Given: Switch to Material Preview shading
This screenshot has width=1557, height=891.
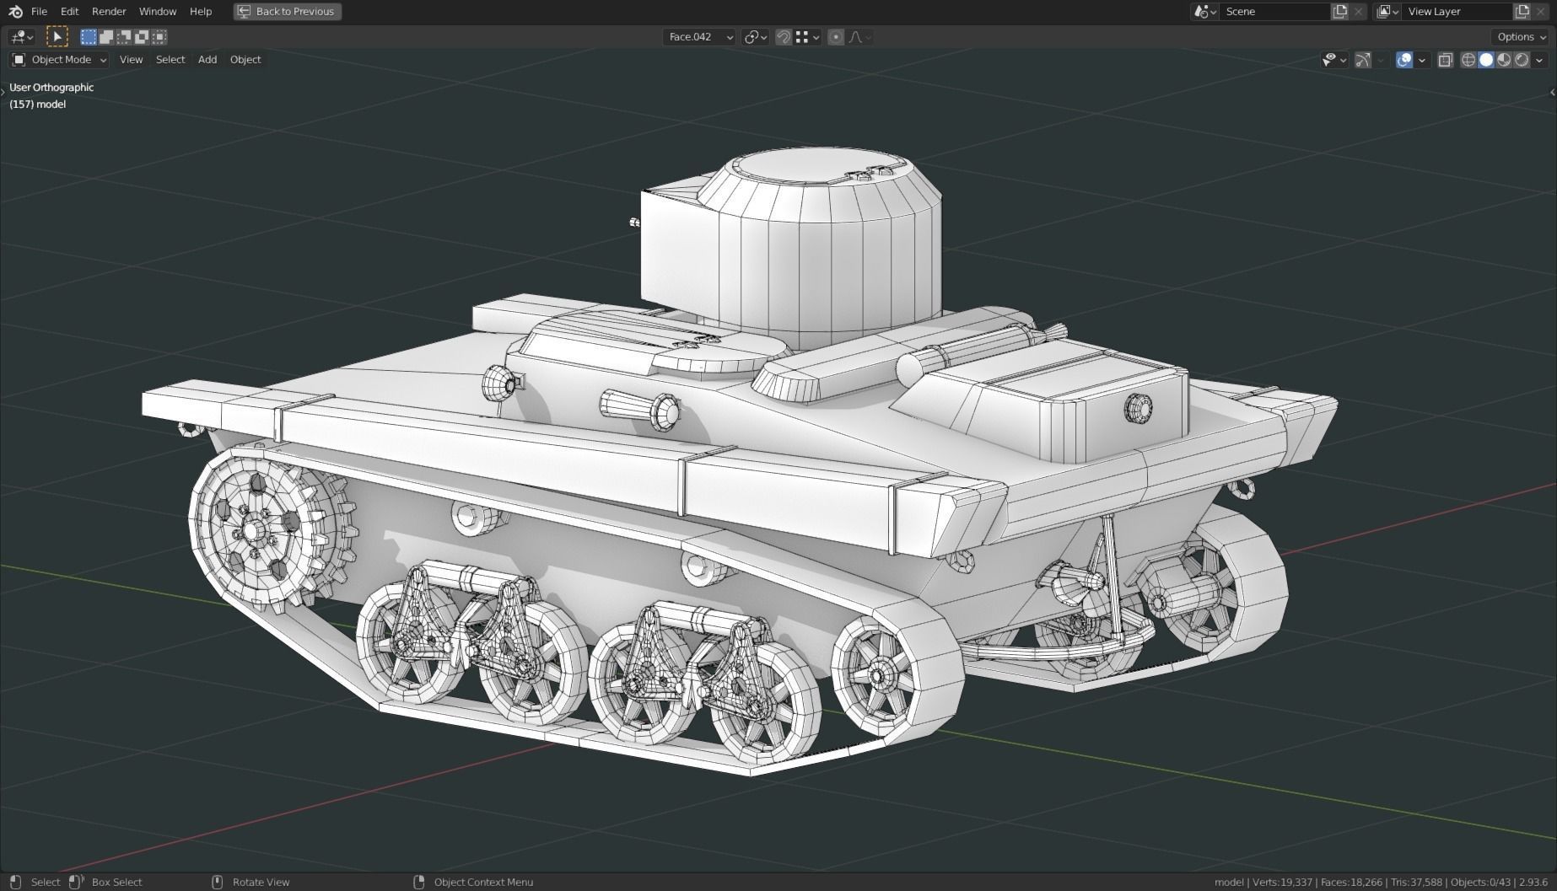Looking at the screenshot, I should click(x=1504, y=60).
